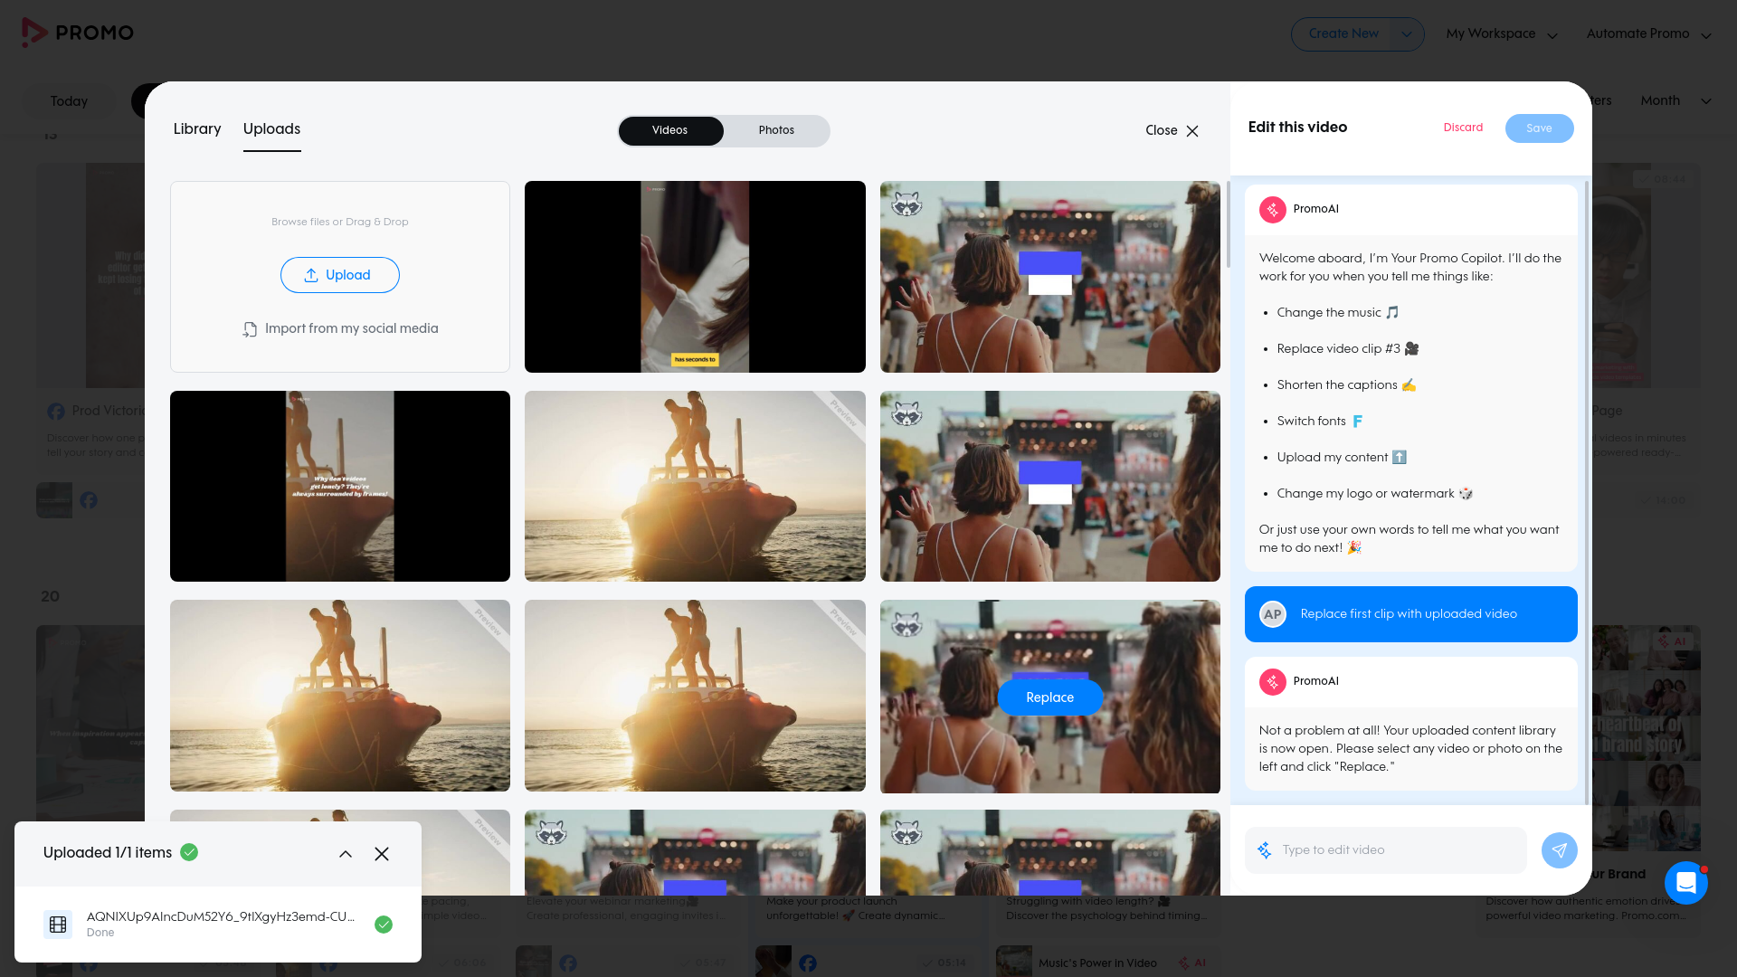This screenshot has height=977, width=1737.
Task: Click the Promo logo
Action: 78,33
